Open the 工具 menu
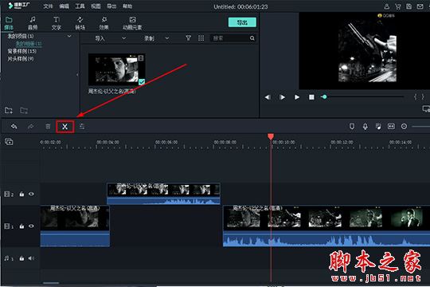Image resolution: width=430 pixels, height=287 pixels. pos(80,6)
